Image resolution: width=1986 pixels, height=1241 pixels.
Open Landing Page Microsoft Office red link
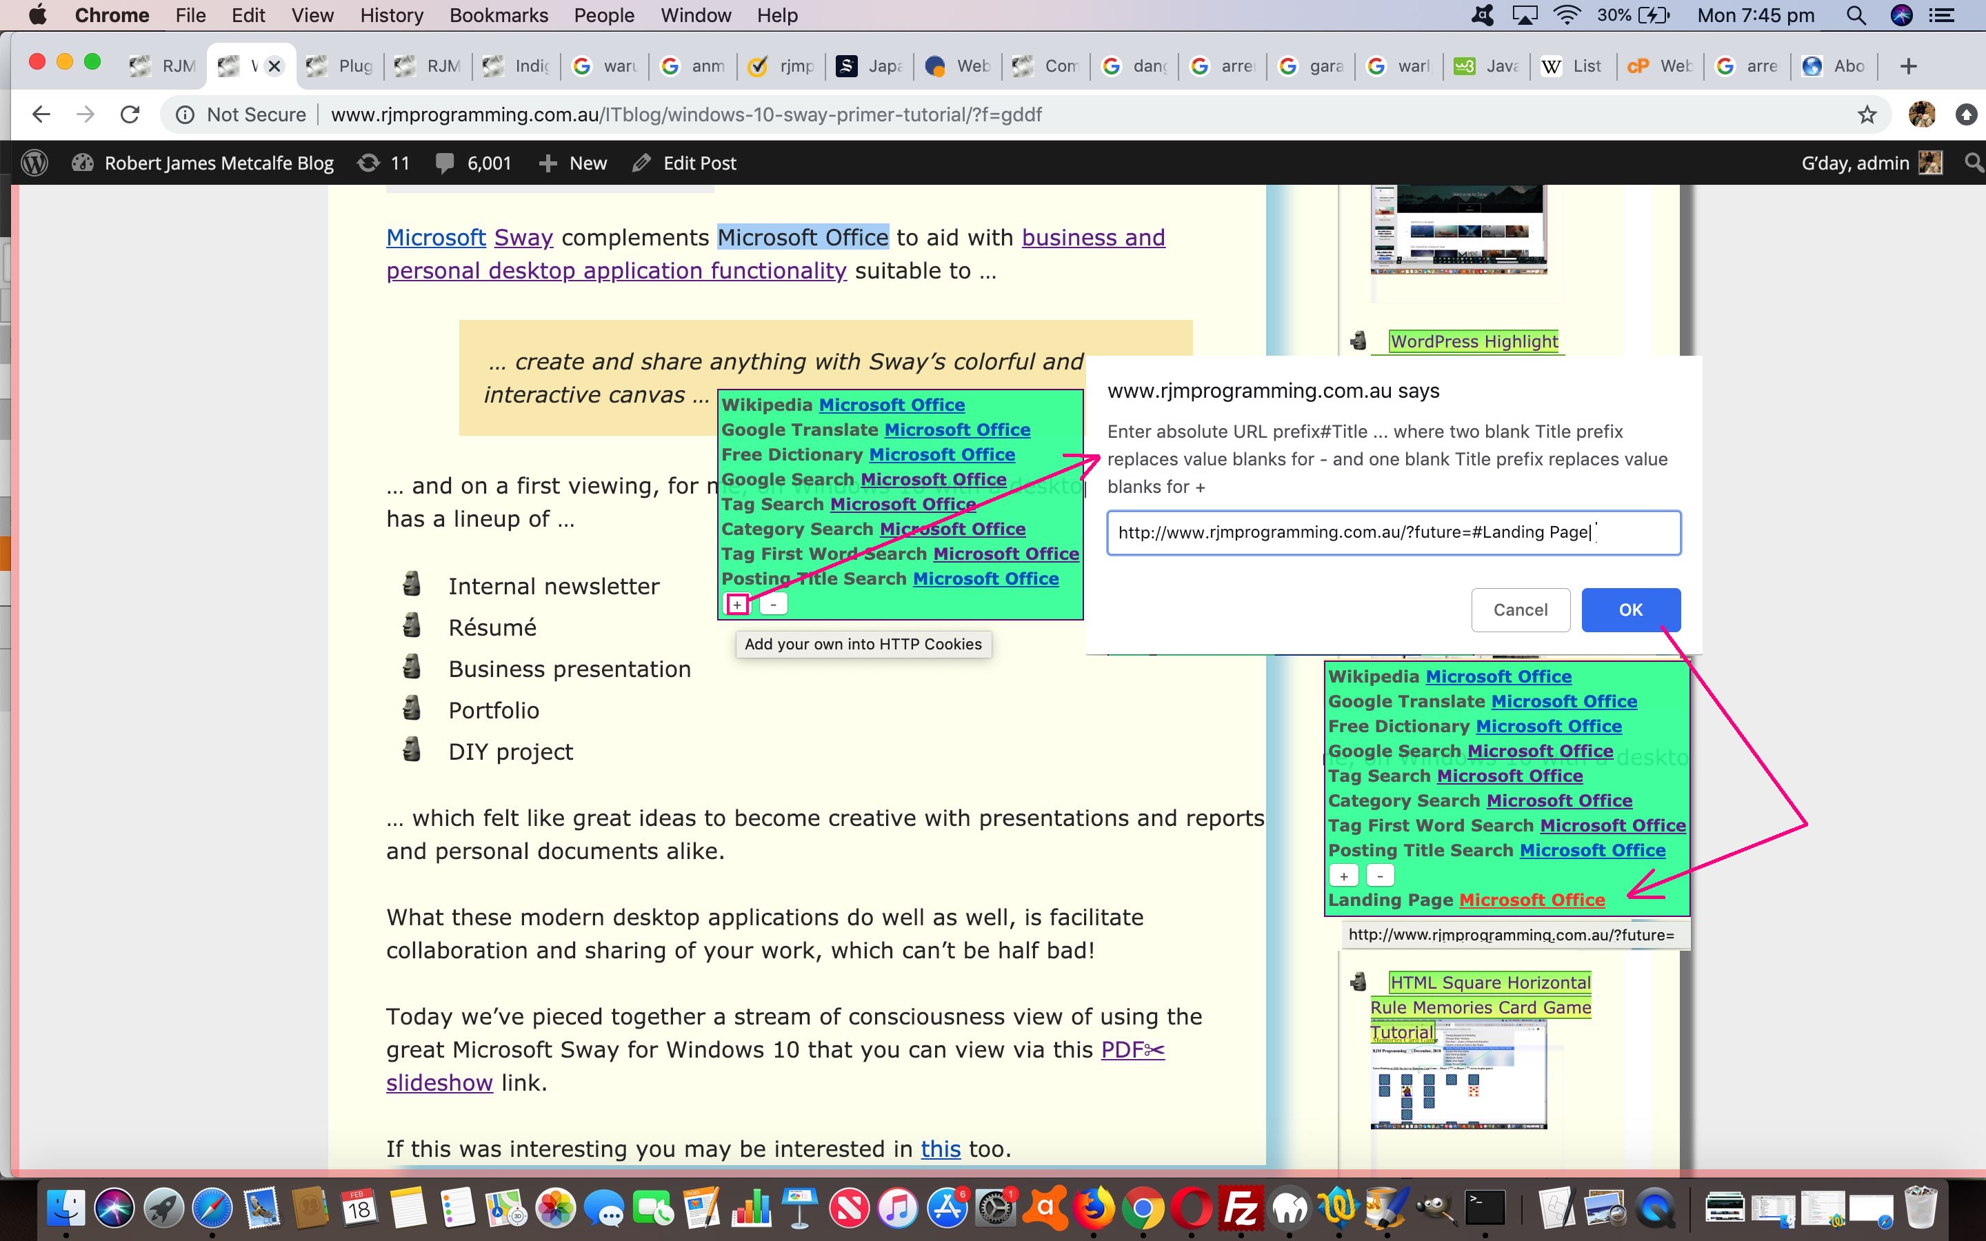click(1532, 900)
